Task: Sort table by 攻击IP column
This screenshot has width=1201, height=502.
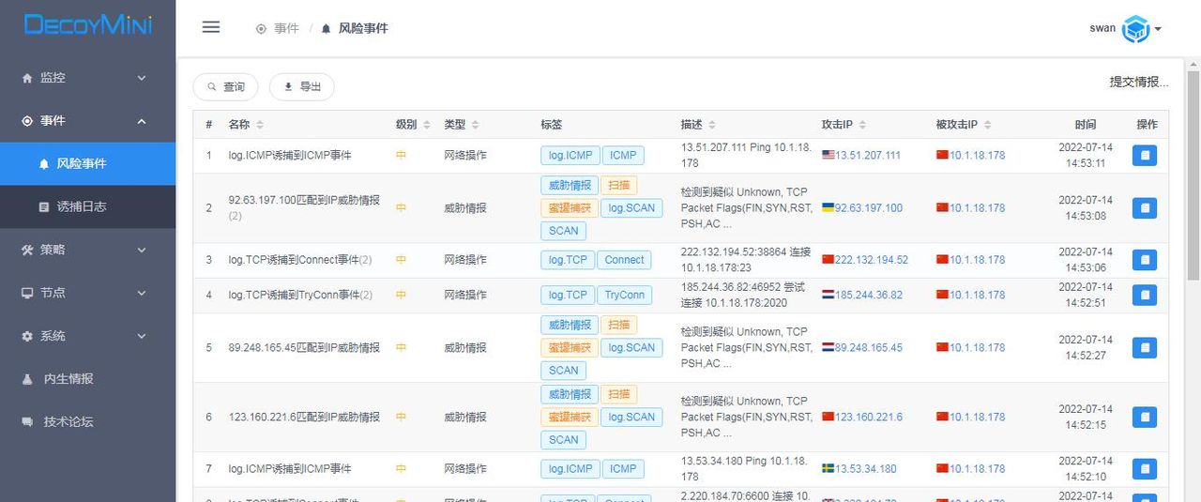Action: (862, 125)
